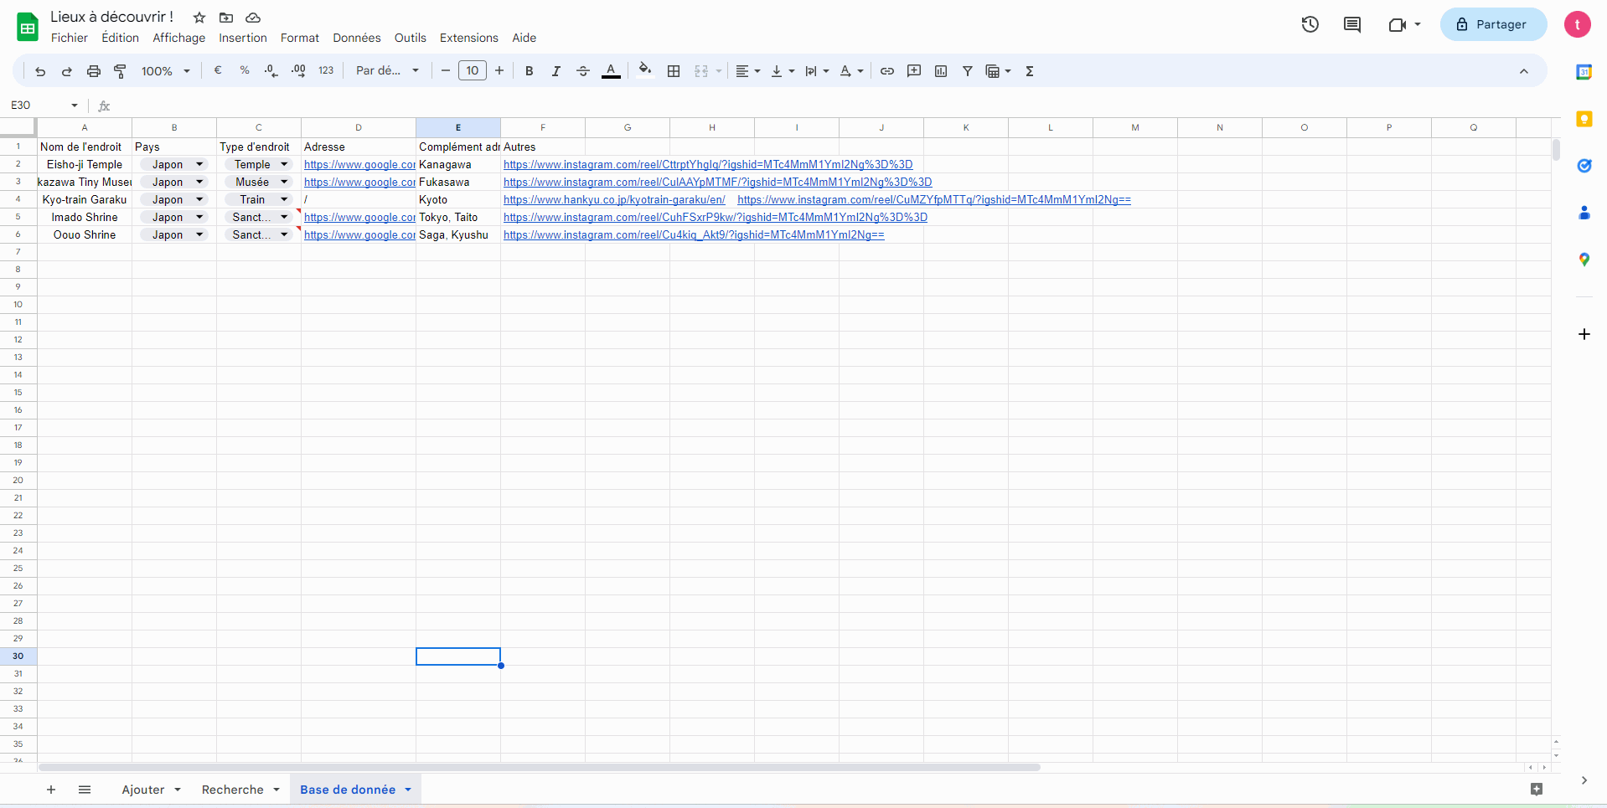Open version history clock icon
The image size is (1607, 808).
tap(1310, 24)
